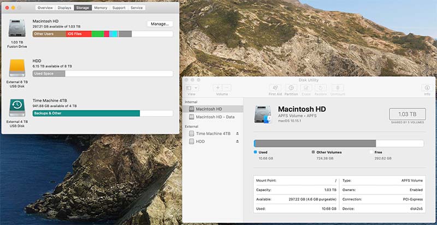
Task: Run First Aid from Disk Utility toolbar
Action: click(x=275, y=88)
